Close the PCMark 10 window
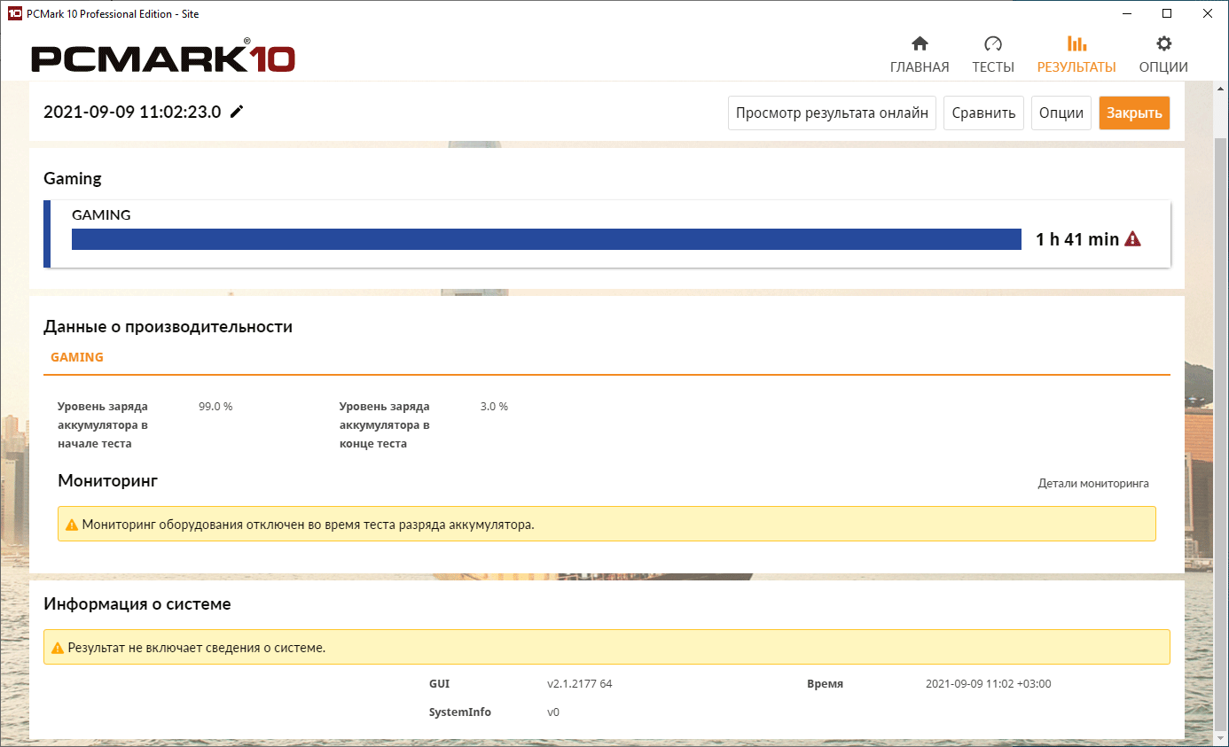 (x=1208, y=14)
